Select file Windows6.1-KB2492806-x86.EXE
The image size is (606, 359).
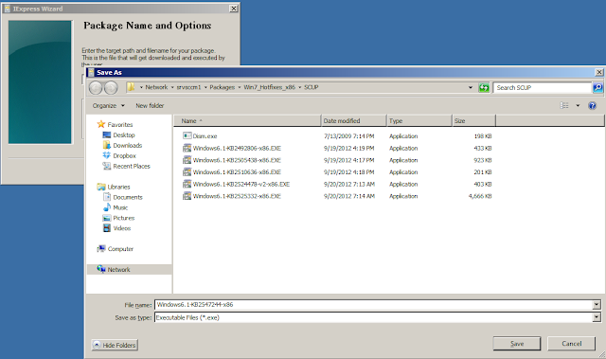[x=237, y=148]
